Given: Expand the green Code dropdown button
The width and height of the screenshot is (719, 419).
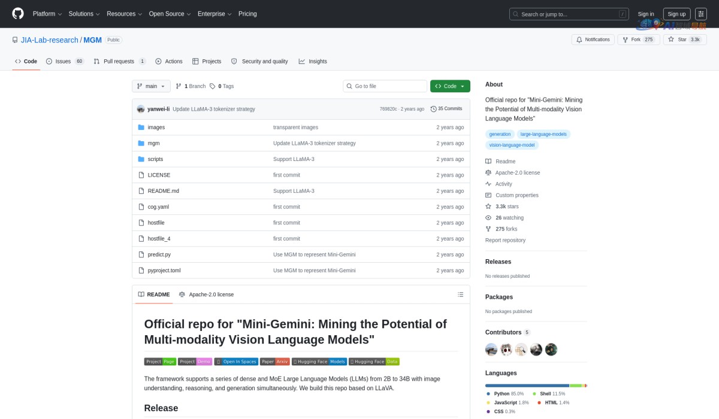Looking at the screenshot, I should [450, 86].
